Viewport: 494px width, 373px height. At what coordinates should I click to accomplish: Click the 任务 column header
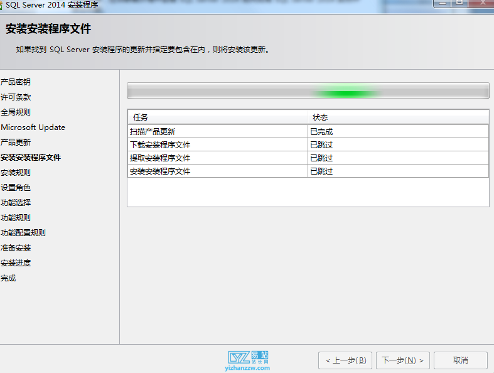[218, 117]
